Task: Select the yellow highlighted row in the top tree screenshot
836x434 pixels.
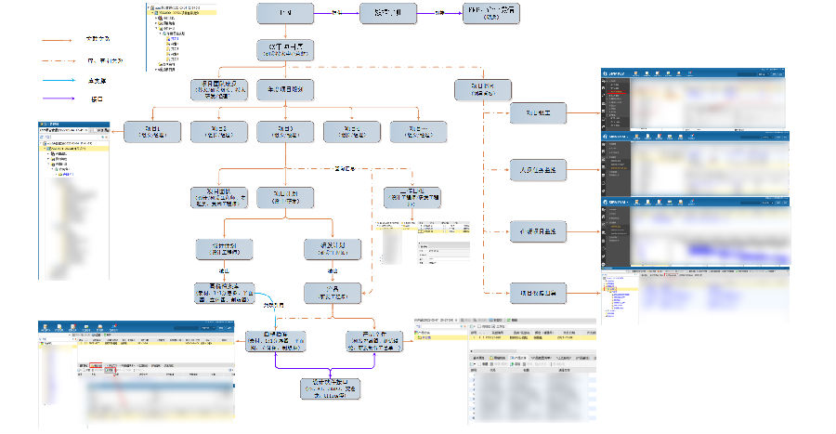Action: click(x=183, y=13)
